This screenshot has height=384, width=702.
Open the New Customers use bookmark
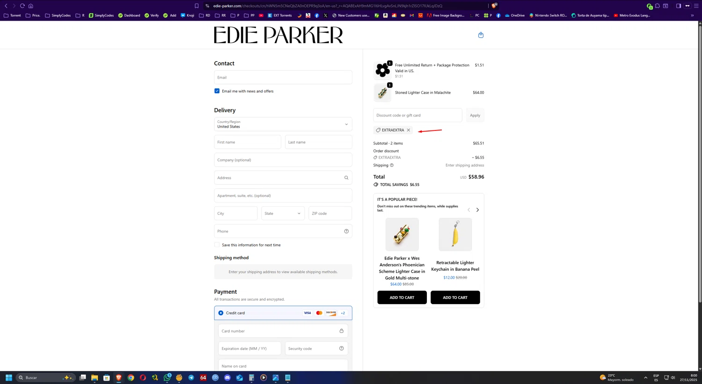[x=351, y=15]
